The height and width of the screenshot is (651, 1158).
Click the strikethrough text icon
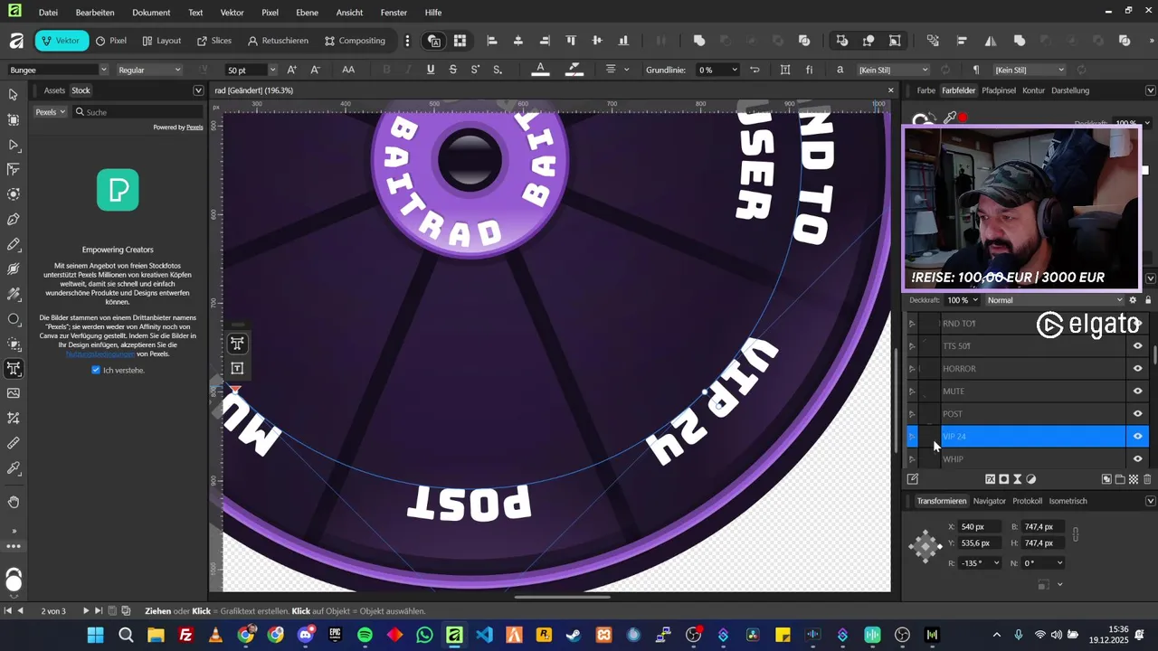[452, 70]
